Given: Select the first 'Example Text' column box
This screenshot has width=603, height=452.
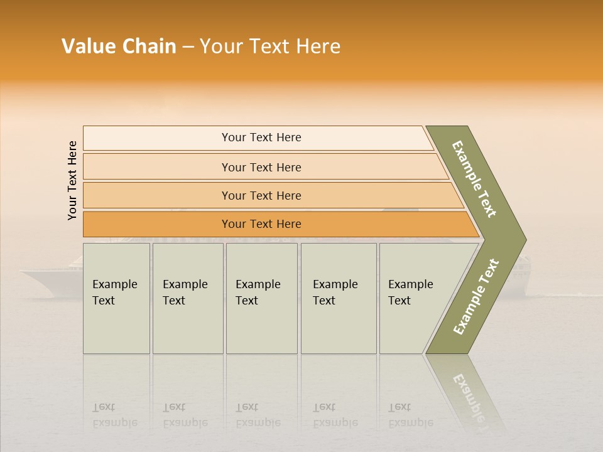Looking at the screenshot, I should (117, 298).
